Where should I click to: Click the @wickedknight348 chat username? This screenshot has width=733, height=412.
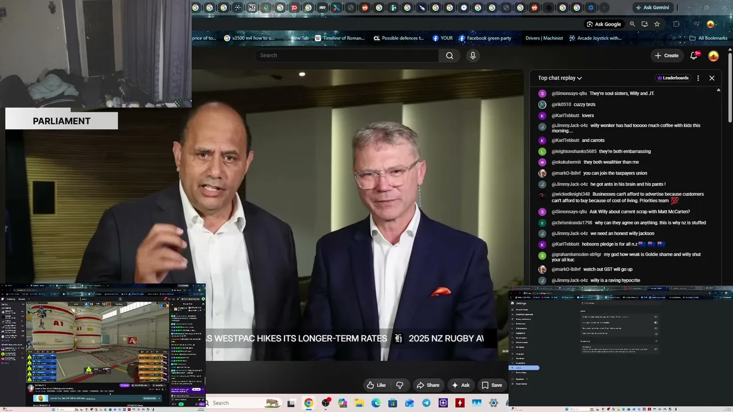(570, 195)
